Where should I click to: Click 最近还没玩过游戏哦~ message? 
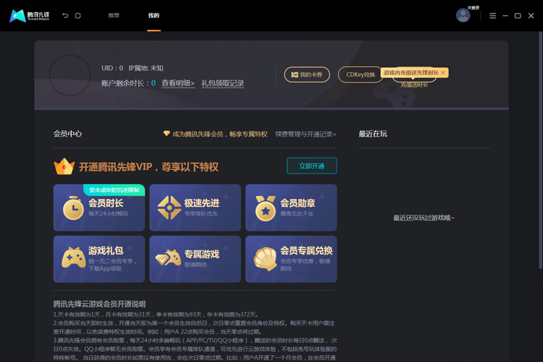424,218
